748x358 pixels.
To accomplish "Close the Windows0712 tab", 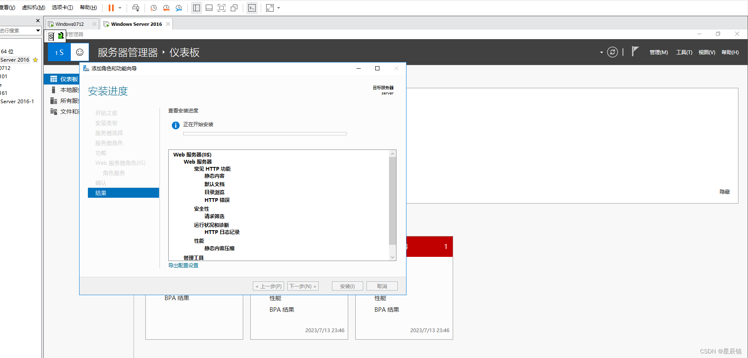I will tap(94, 24).
